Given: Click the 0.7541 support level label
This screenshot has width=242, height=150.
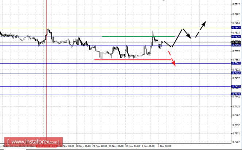Looking at the screenshot, I should [x=235, y=63].
